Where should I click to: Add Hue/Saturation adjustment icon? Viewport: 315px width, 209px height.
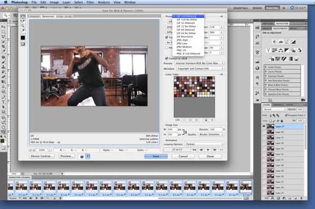point(275,50)
